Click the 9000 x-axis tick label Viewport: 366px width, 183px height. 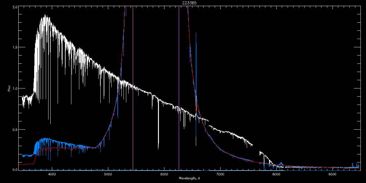click(332, 174)
